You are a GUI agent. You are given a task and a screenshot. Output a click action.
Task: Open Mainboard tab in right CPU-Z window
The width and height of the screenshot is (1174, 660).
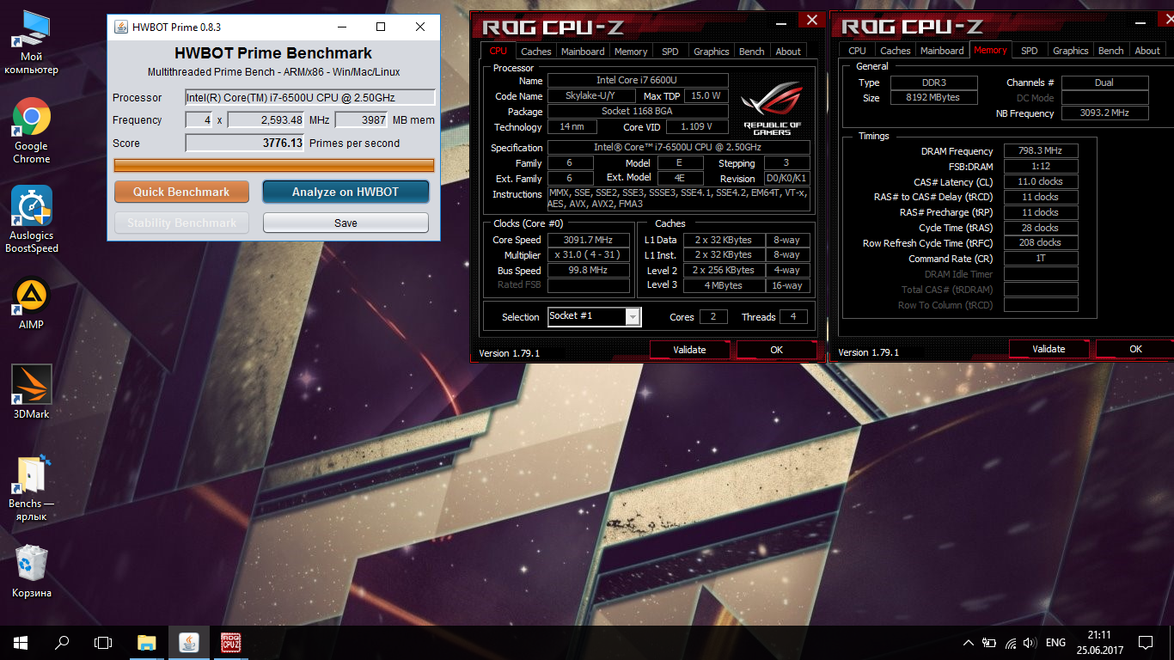[942, 51]
